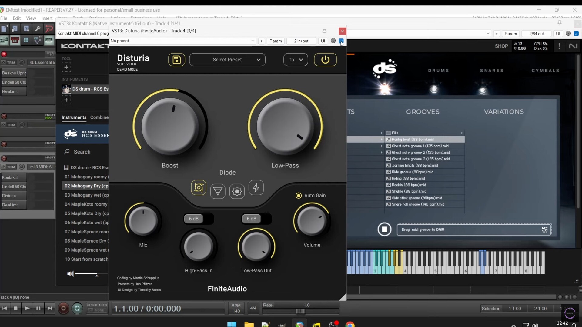Click the Kontakt tool add slot plus
The image size is (582, 327).
click(x=66, y=67)
